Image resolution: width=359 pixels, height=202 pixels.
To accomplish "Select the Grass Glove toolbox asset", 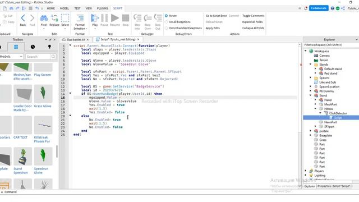I will click(x=43, y=96).
